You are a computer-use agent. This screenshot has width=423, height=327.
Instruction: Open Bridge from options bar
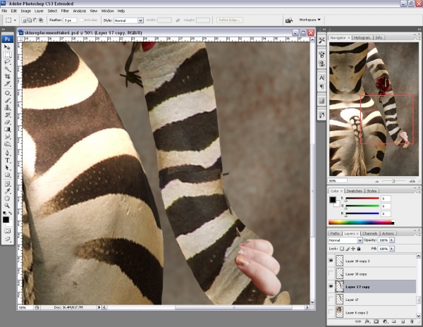(289, 20)
